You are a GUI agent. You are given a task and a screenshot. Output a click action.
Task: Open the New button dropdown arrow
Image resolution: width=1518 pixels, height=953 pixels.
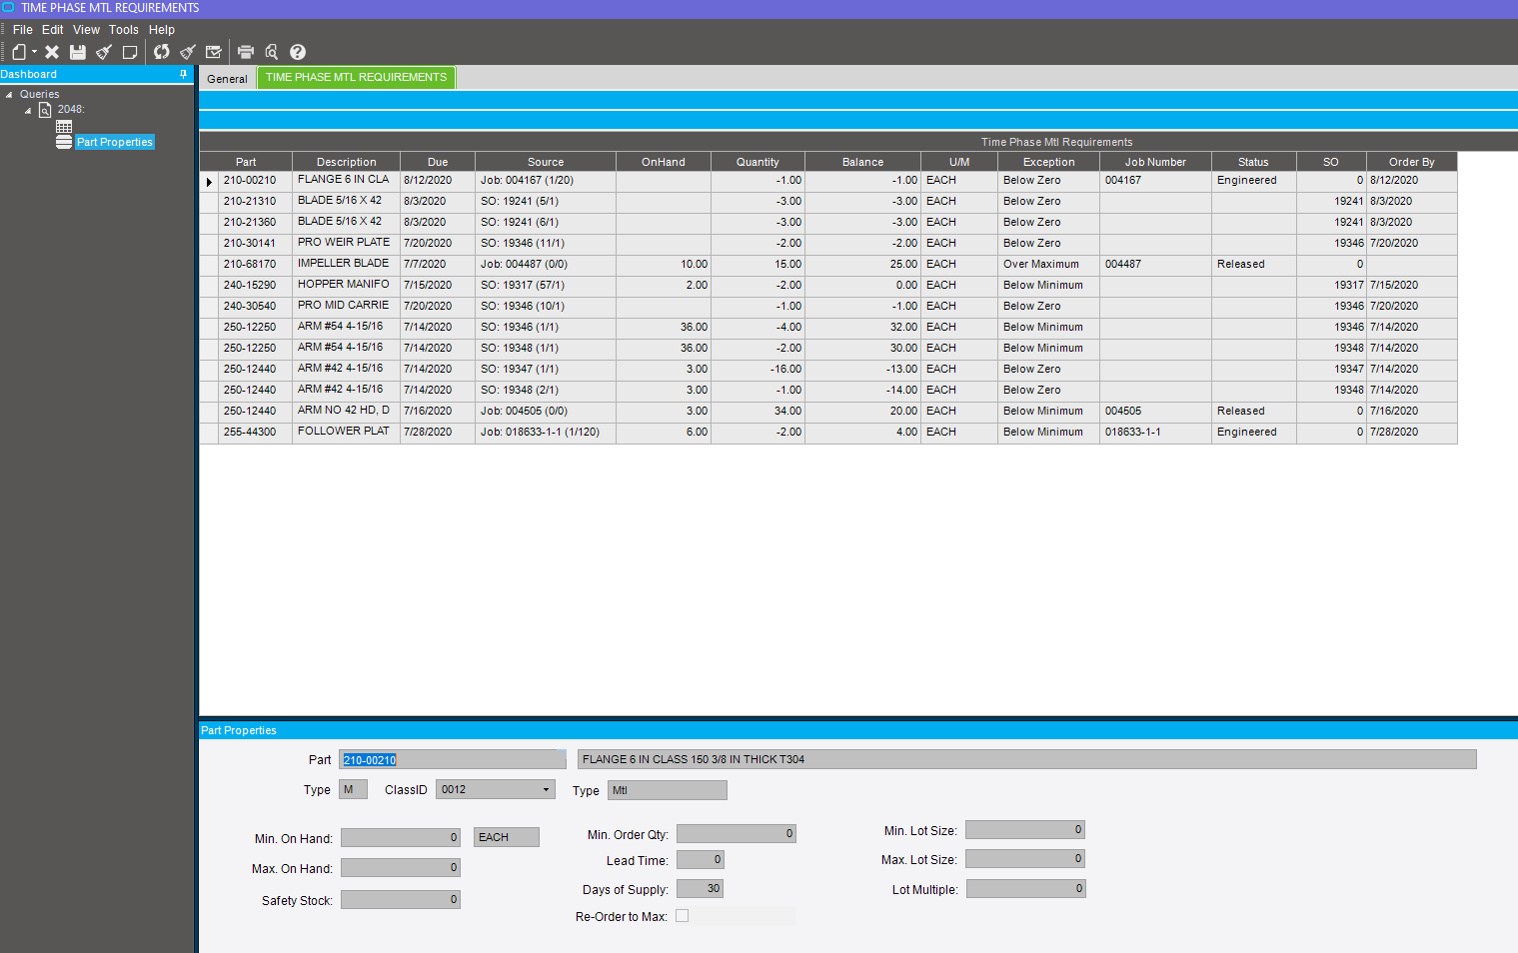(34, 52)
